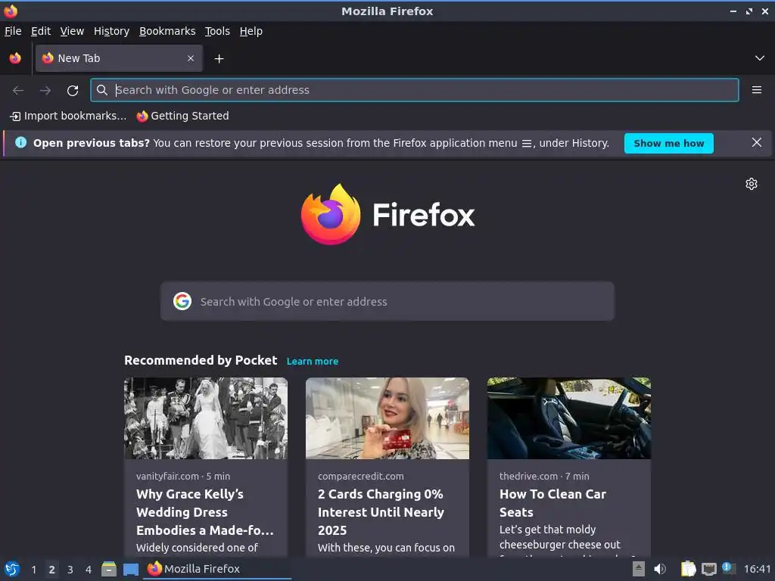
Task: Open the File menu
Action: pyautogui.click(x=13, y=31)
